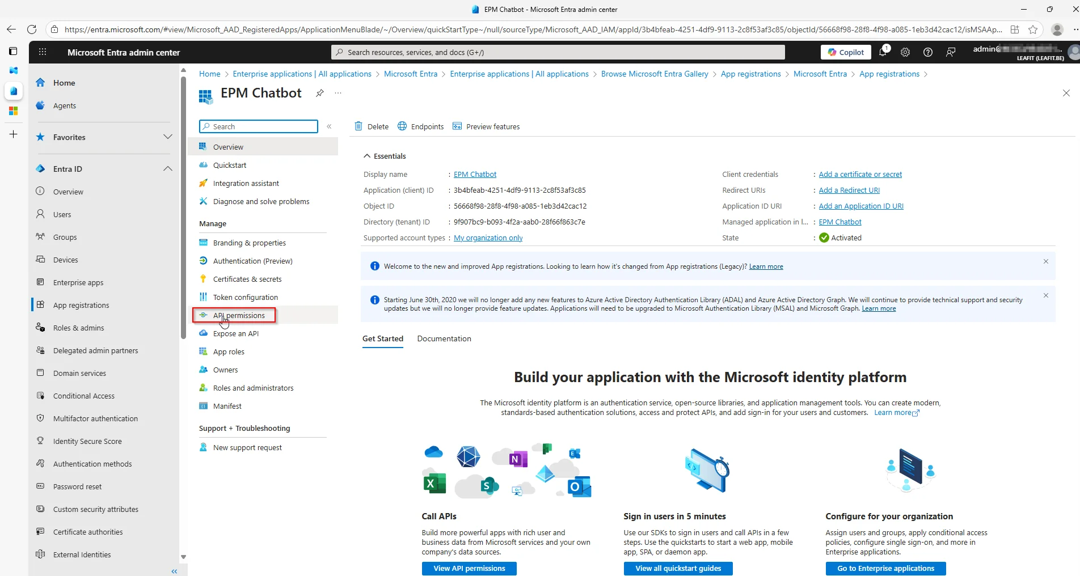
Task: Click the browser address bar
Action: [x=532, y=29]
